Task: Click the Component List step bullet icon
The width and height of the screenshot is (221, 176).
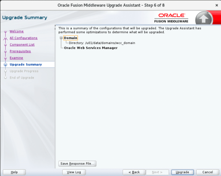Action: 6,45
